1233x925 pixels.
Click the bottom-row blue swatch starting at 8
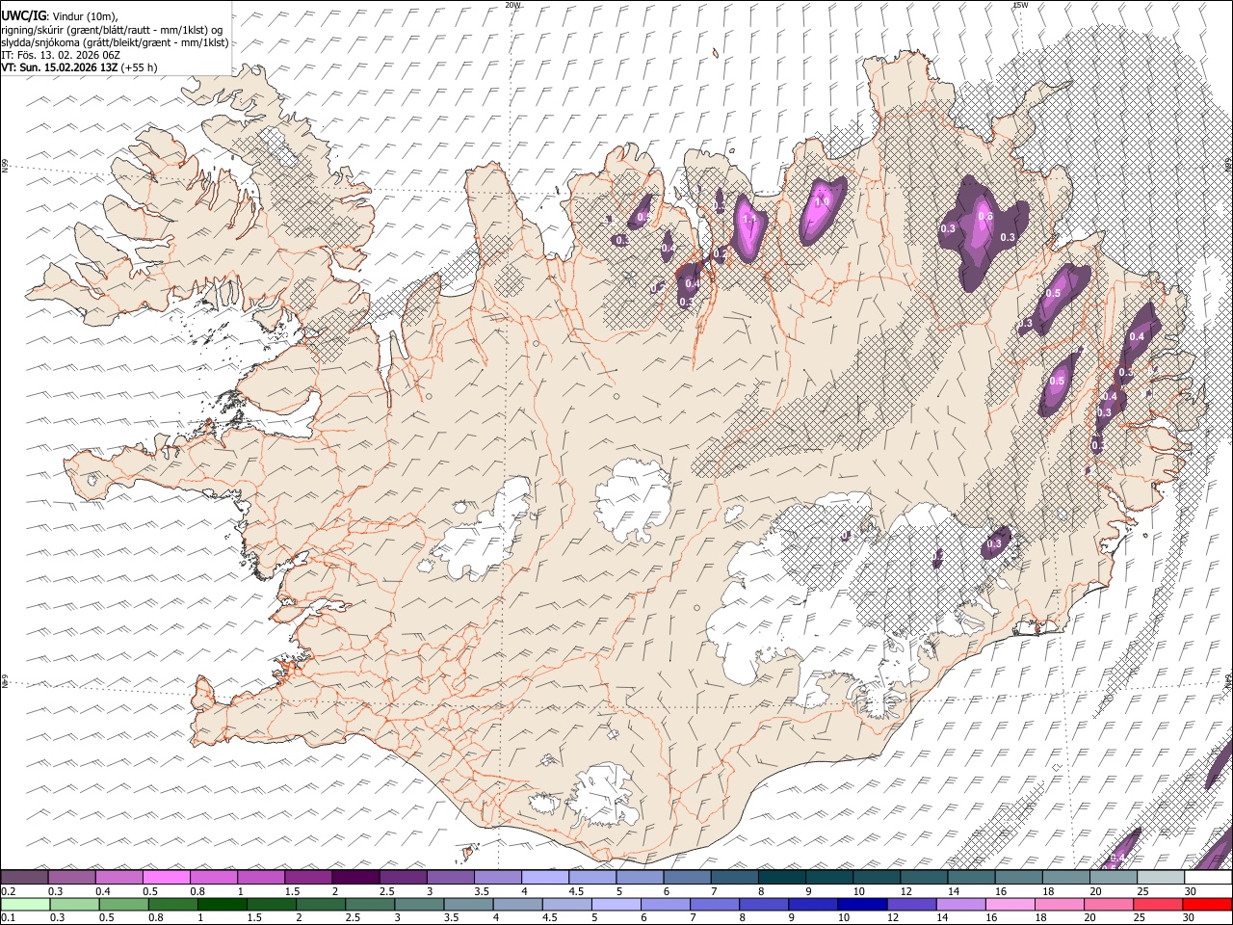click(765, 905)
